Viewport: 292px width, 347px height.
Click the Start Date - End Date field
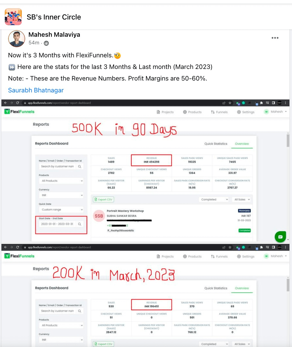[61, 224]
